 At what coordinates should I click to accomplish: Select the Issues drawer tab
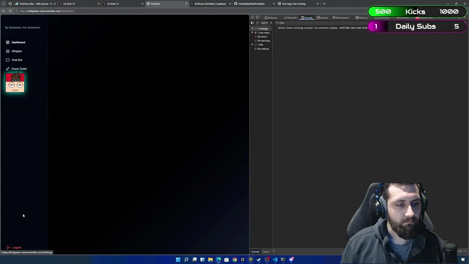point(266,252)
